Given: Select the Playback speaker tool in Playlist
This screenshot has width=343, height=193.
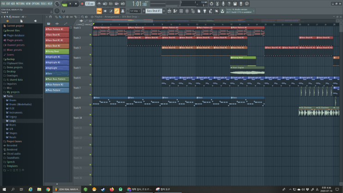Looking at the screenshot, I should click(x=86, y=17).
